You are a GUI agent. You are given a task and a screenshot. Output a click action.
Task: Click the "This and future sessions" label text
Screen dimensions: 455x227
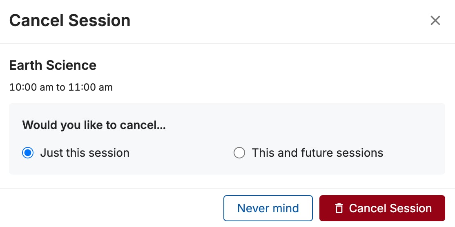tap(317, 153)
